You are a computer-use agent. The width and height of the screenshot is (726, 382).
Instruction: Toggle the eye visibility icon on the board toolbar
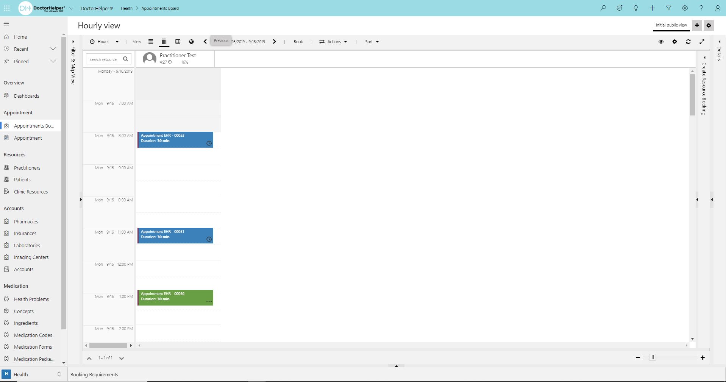661,42
